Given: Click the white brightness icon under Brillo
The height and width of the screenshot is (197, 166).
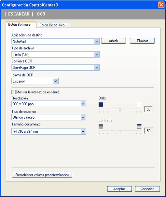Looking at the screenshot, I should [x=139, y=104].
